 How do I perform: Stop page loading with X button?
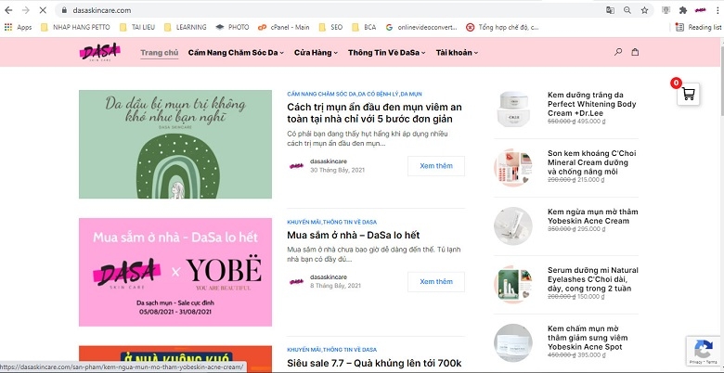[43, 10]
